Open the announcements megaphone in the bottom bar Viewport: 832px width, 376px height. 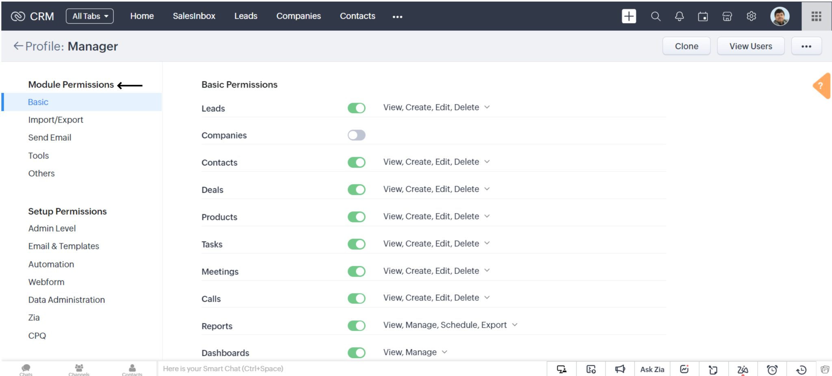pos(620,369)
